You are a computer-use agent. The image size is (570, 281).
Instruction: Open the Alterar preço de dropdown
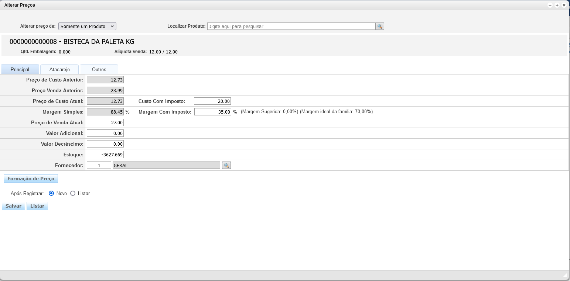tap(87, 26)
